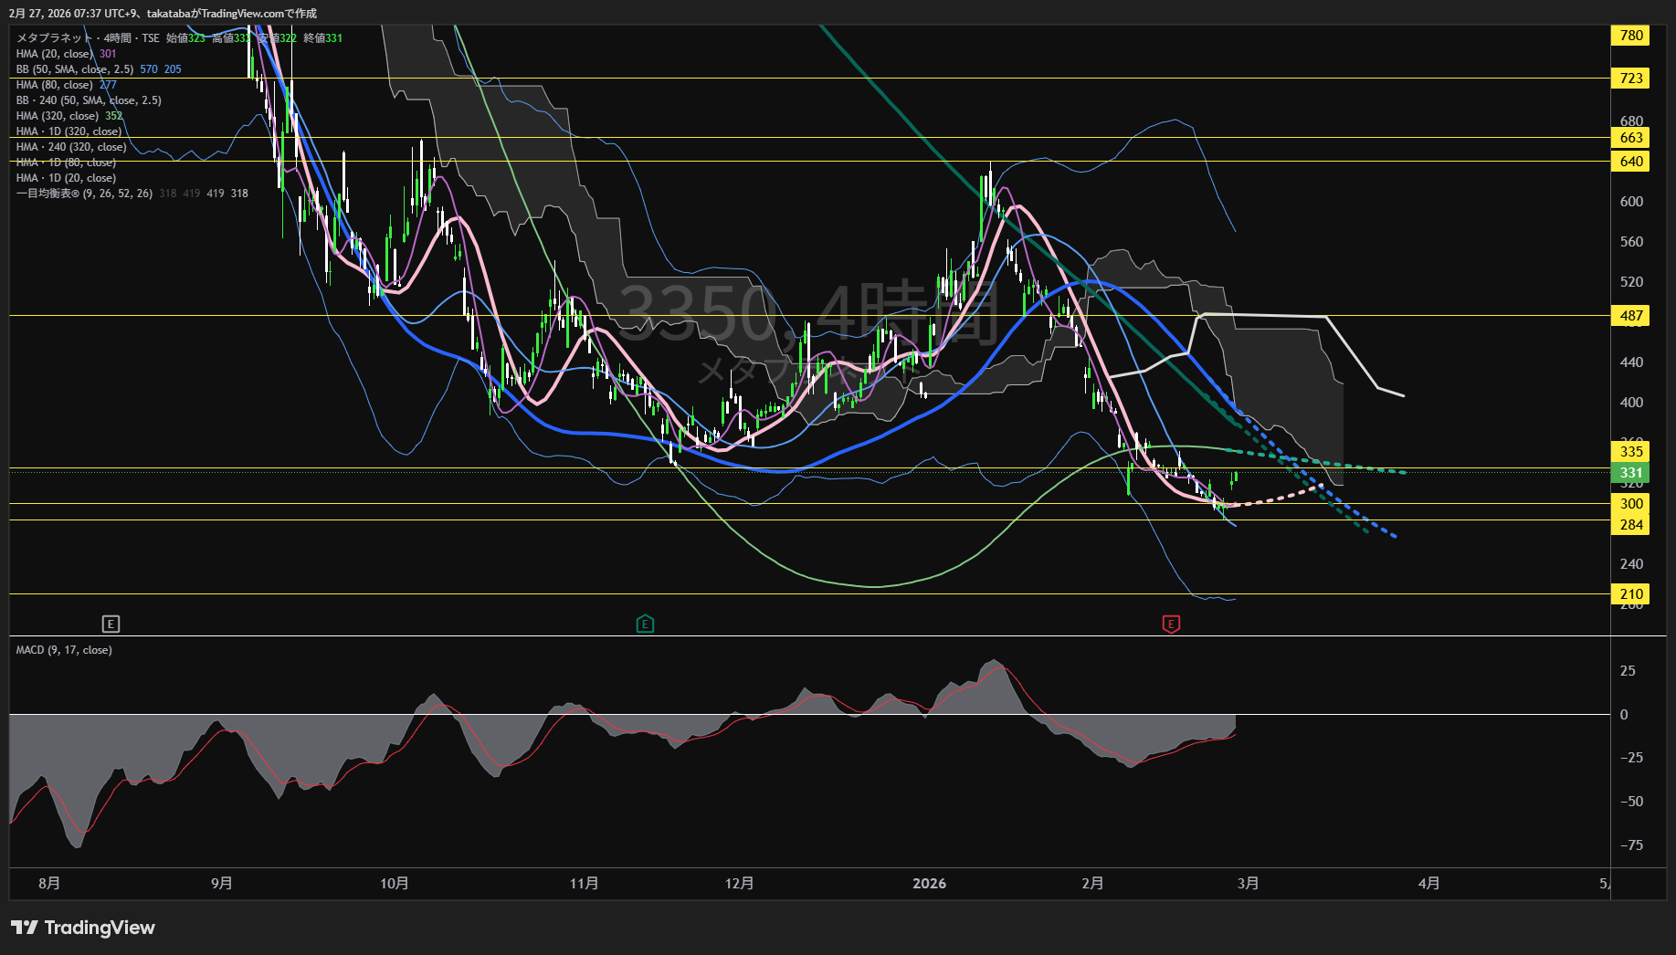Click the yellow 723 price level label
1676x955 pixels.
1631,79
